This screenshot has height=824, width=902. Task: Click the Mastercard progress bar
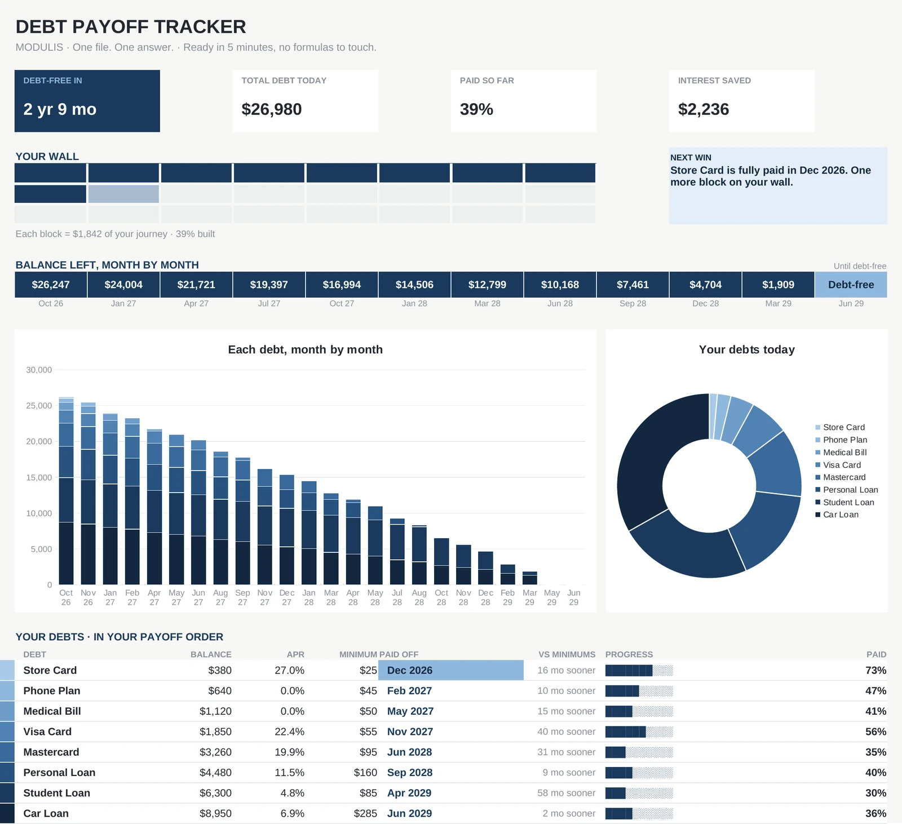(639, 752)
